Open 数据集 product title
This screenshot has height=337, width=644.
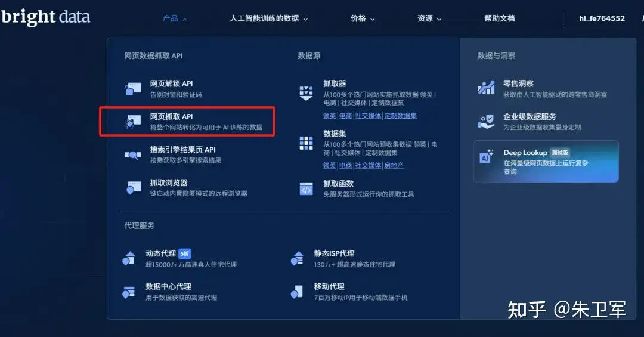(335, 134)
